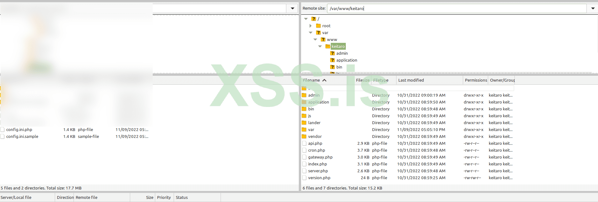Click Direction queue column header
This screenshot has width=598, height=202.
point(65,197)
